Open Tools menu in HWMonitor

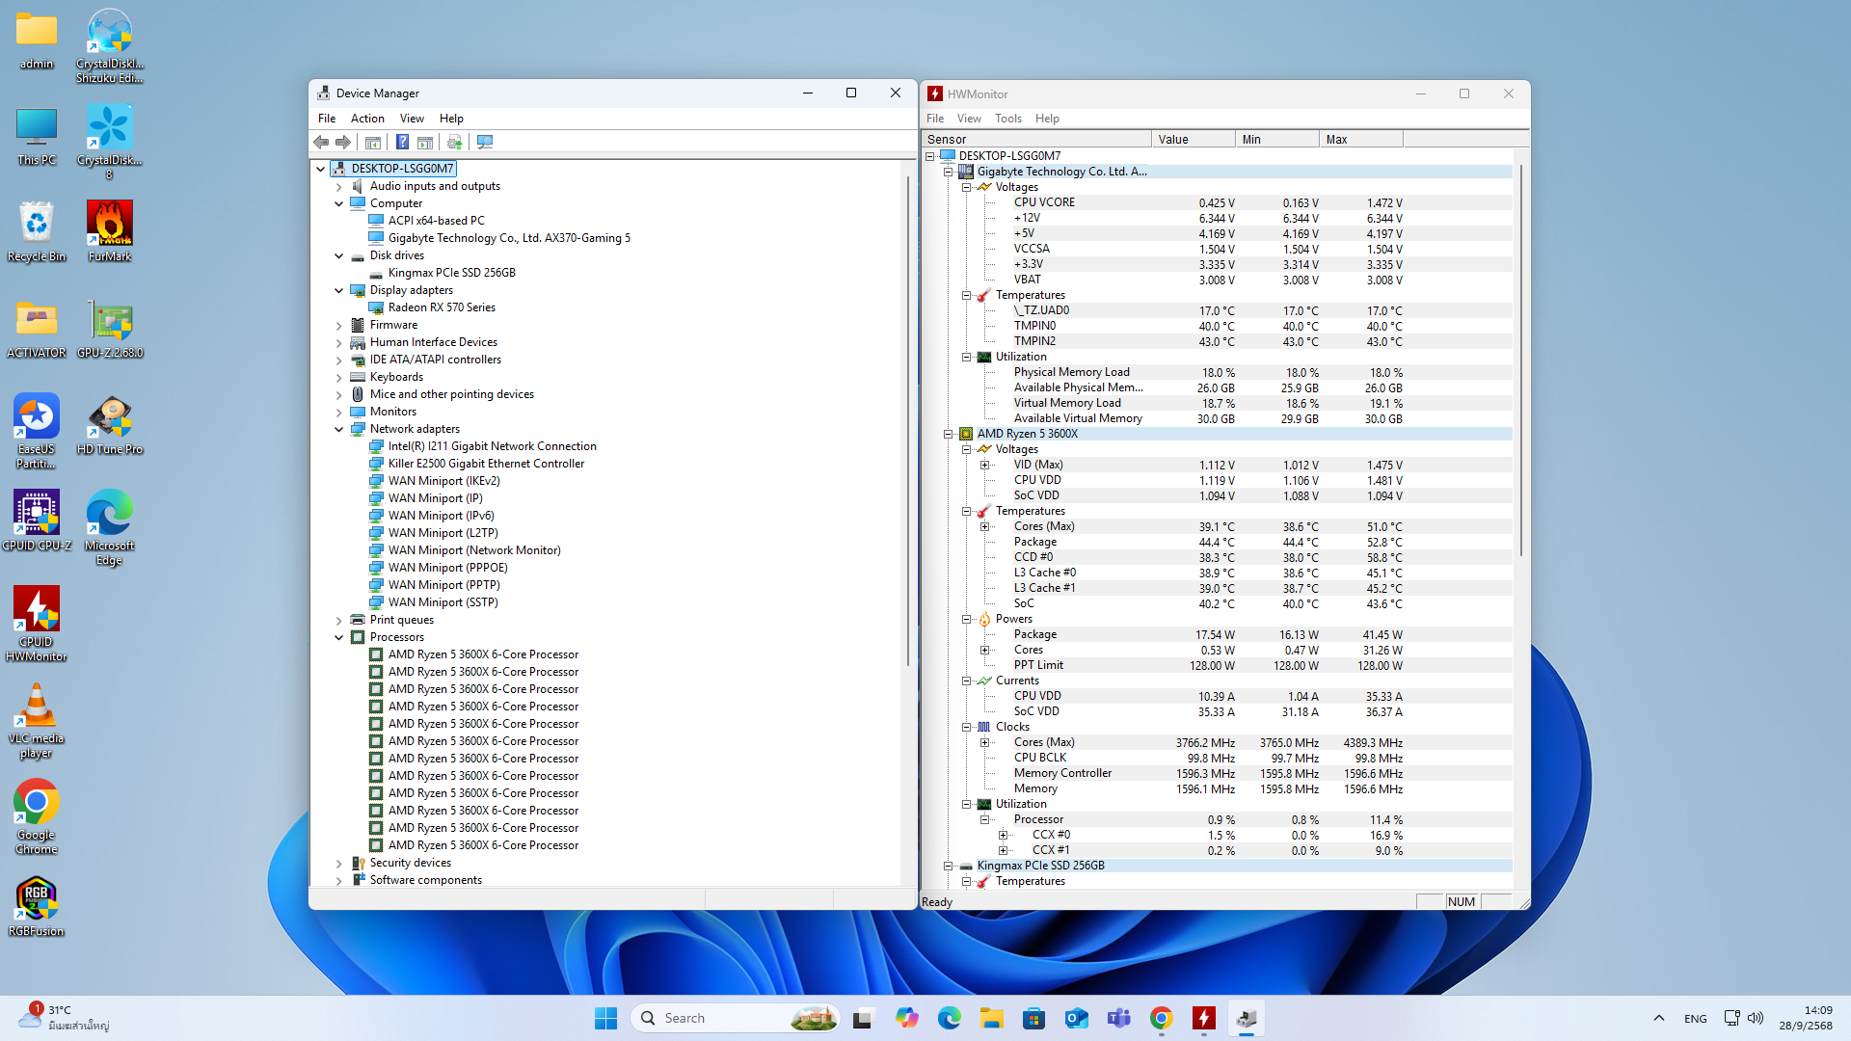(x=1008, y=119)
